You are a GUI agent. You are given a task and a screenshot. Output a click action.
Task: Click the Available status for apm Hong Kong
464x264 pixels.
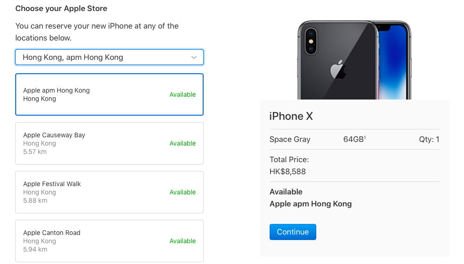coord(182,94)
